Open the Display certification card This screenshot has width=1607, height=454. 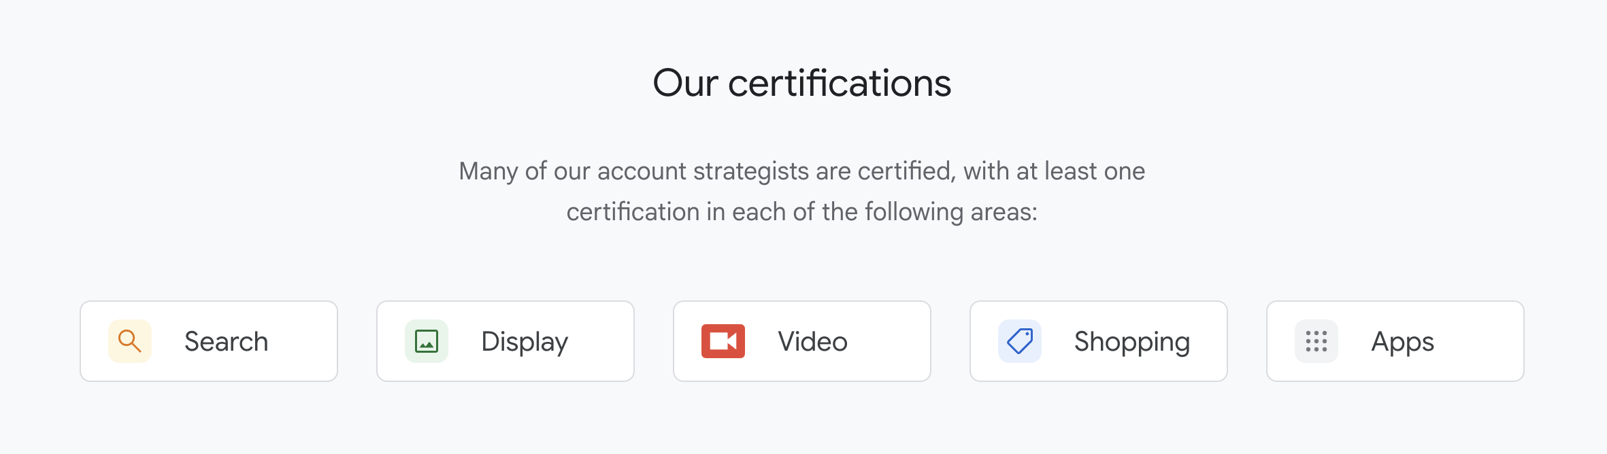(506, 341)
